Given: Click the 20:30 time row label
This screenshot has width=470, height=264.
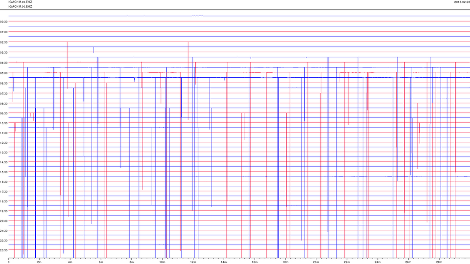Looking at the screenshot, I should coord(4,221).
